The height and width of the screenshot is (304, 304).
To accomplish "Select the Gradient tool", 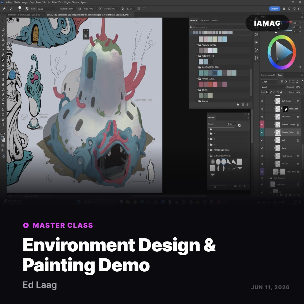I will point(3,80).
